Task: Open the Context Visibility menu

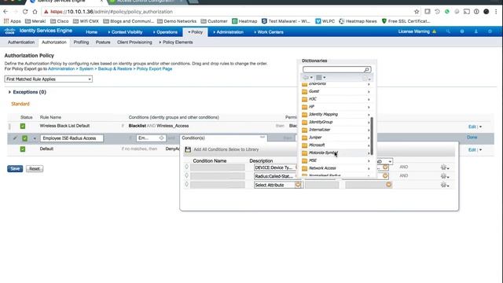Action: tap(125, 32)
